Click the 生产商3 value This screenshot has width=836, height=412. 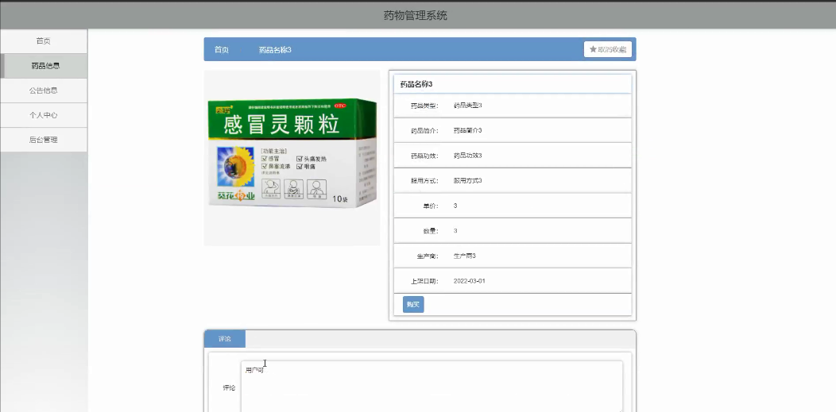(x=464, y=256)
